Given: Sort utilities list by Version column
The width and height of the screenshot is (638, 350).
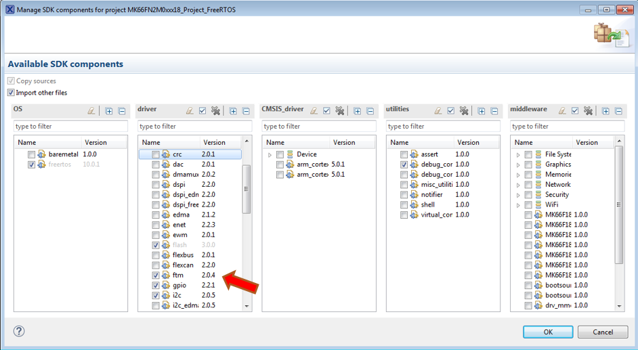Looking at the screenshot, I should [476, 142].
